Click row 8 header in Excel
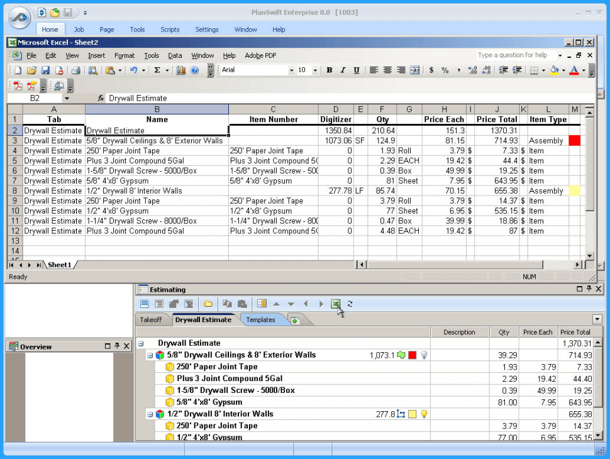This screenshot has width=610, height=459. 15,191
